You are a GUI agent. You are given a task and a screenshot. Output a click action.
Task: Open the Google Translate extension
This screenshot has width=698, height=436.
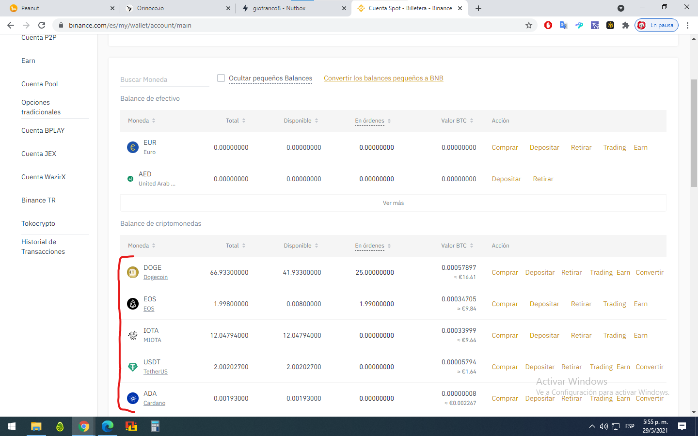[x=563, y=25]
